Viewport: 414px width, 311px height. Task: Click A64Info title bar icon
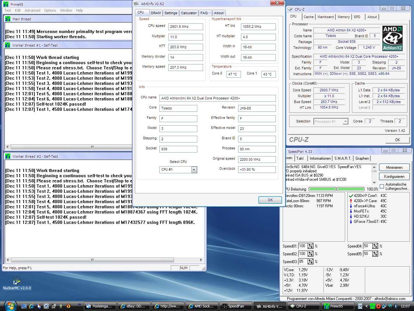137,4
